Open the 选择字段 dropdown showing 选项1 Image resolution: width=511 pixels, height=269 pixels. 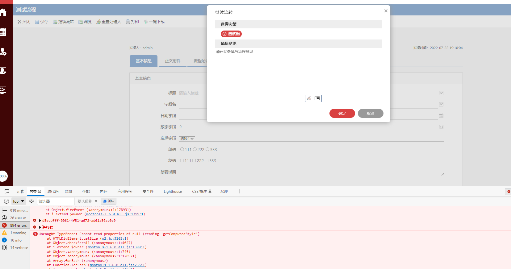(x=187, y=139)
